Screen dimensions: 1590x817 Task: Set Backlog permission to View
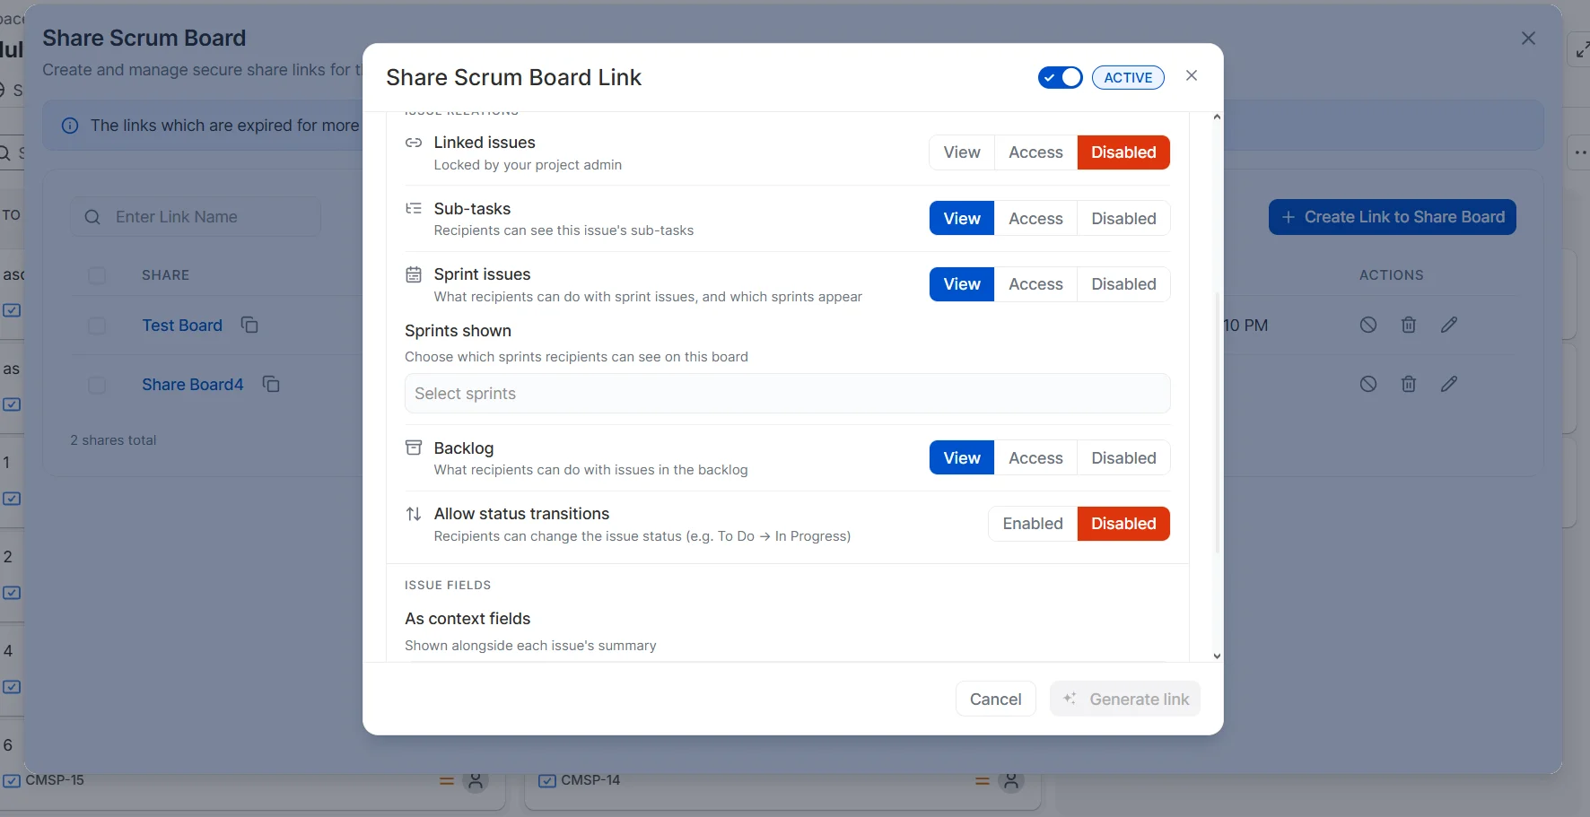coord(962,458)
